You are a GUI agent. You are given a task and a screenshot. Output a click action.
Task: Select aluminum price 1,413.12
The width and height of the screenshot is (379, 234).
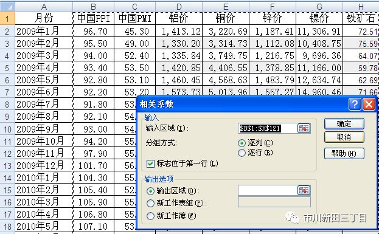(x=179, y=31)
